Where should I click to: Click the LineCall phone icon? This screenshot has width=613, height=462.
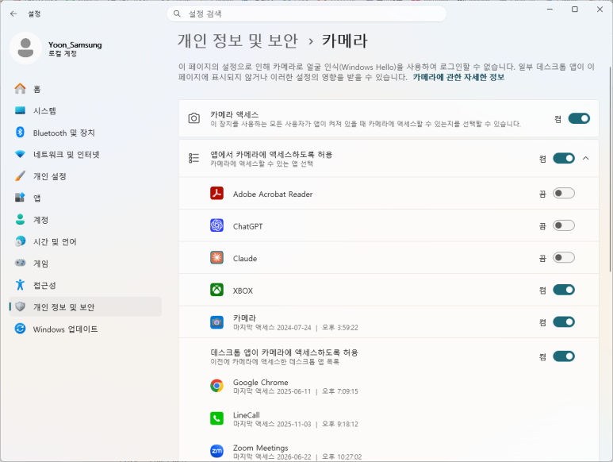point(216,418)
